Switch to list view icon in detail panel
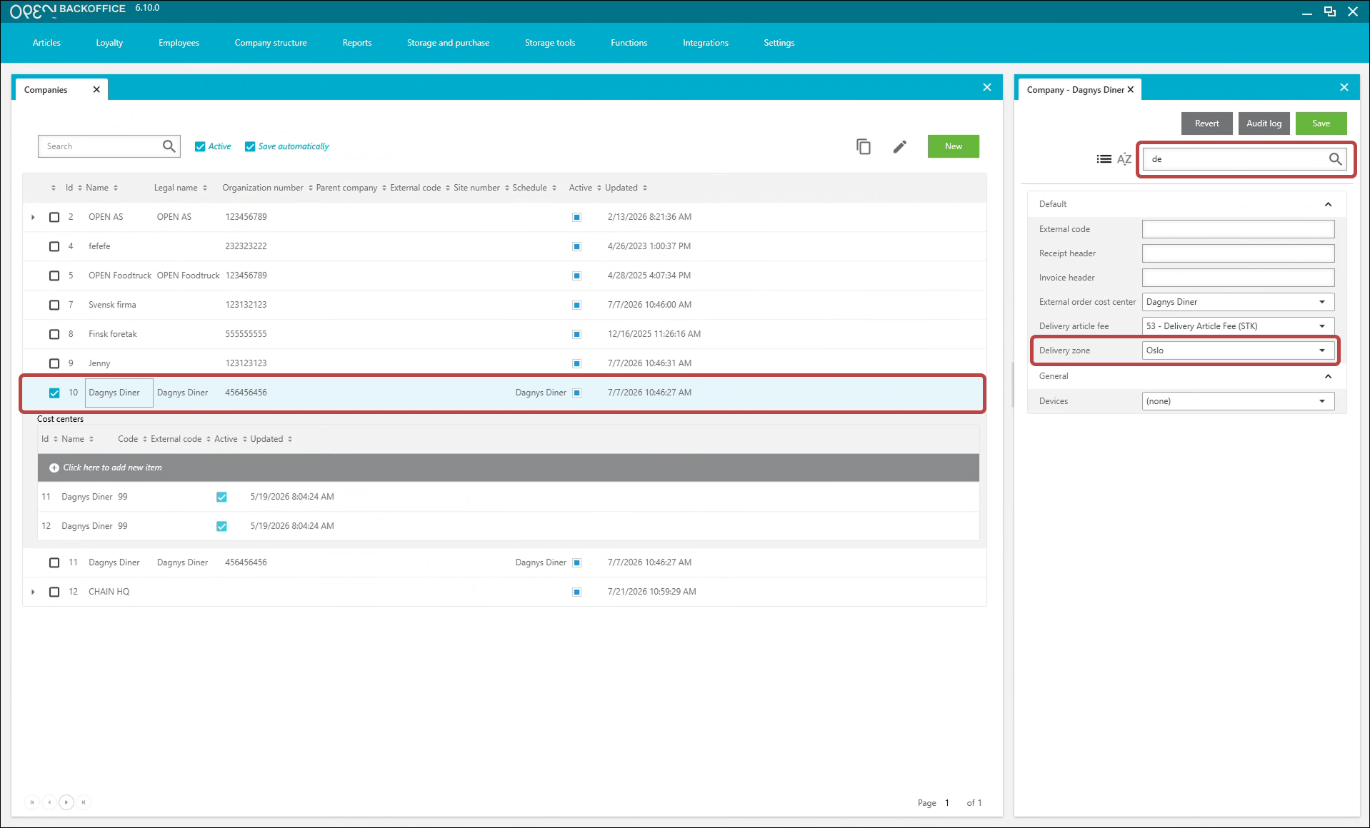Screen dimensions: 1370x828 click(x=1104, y=159)
